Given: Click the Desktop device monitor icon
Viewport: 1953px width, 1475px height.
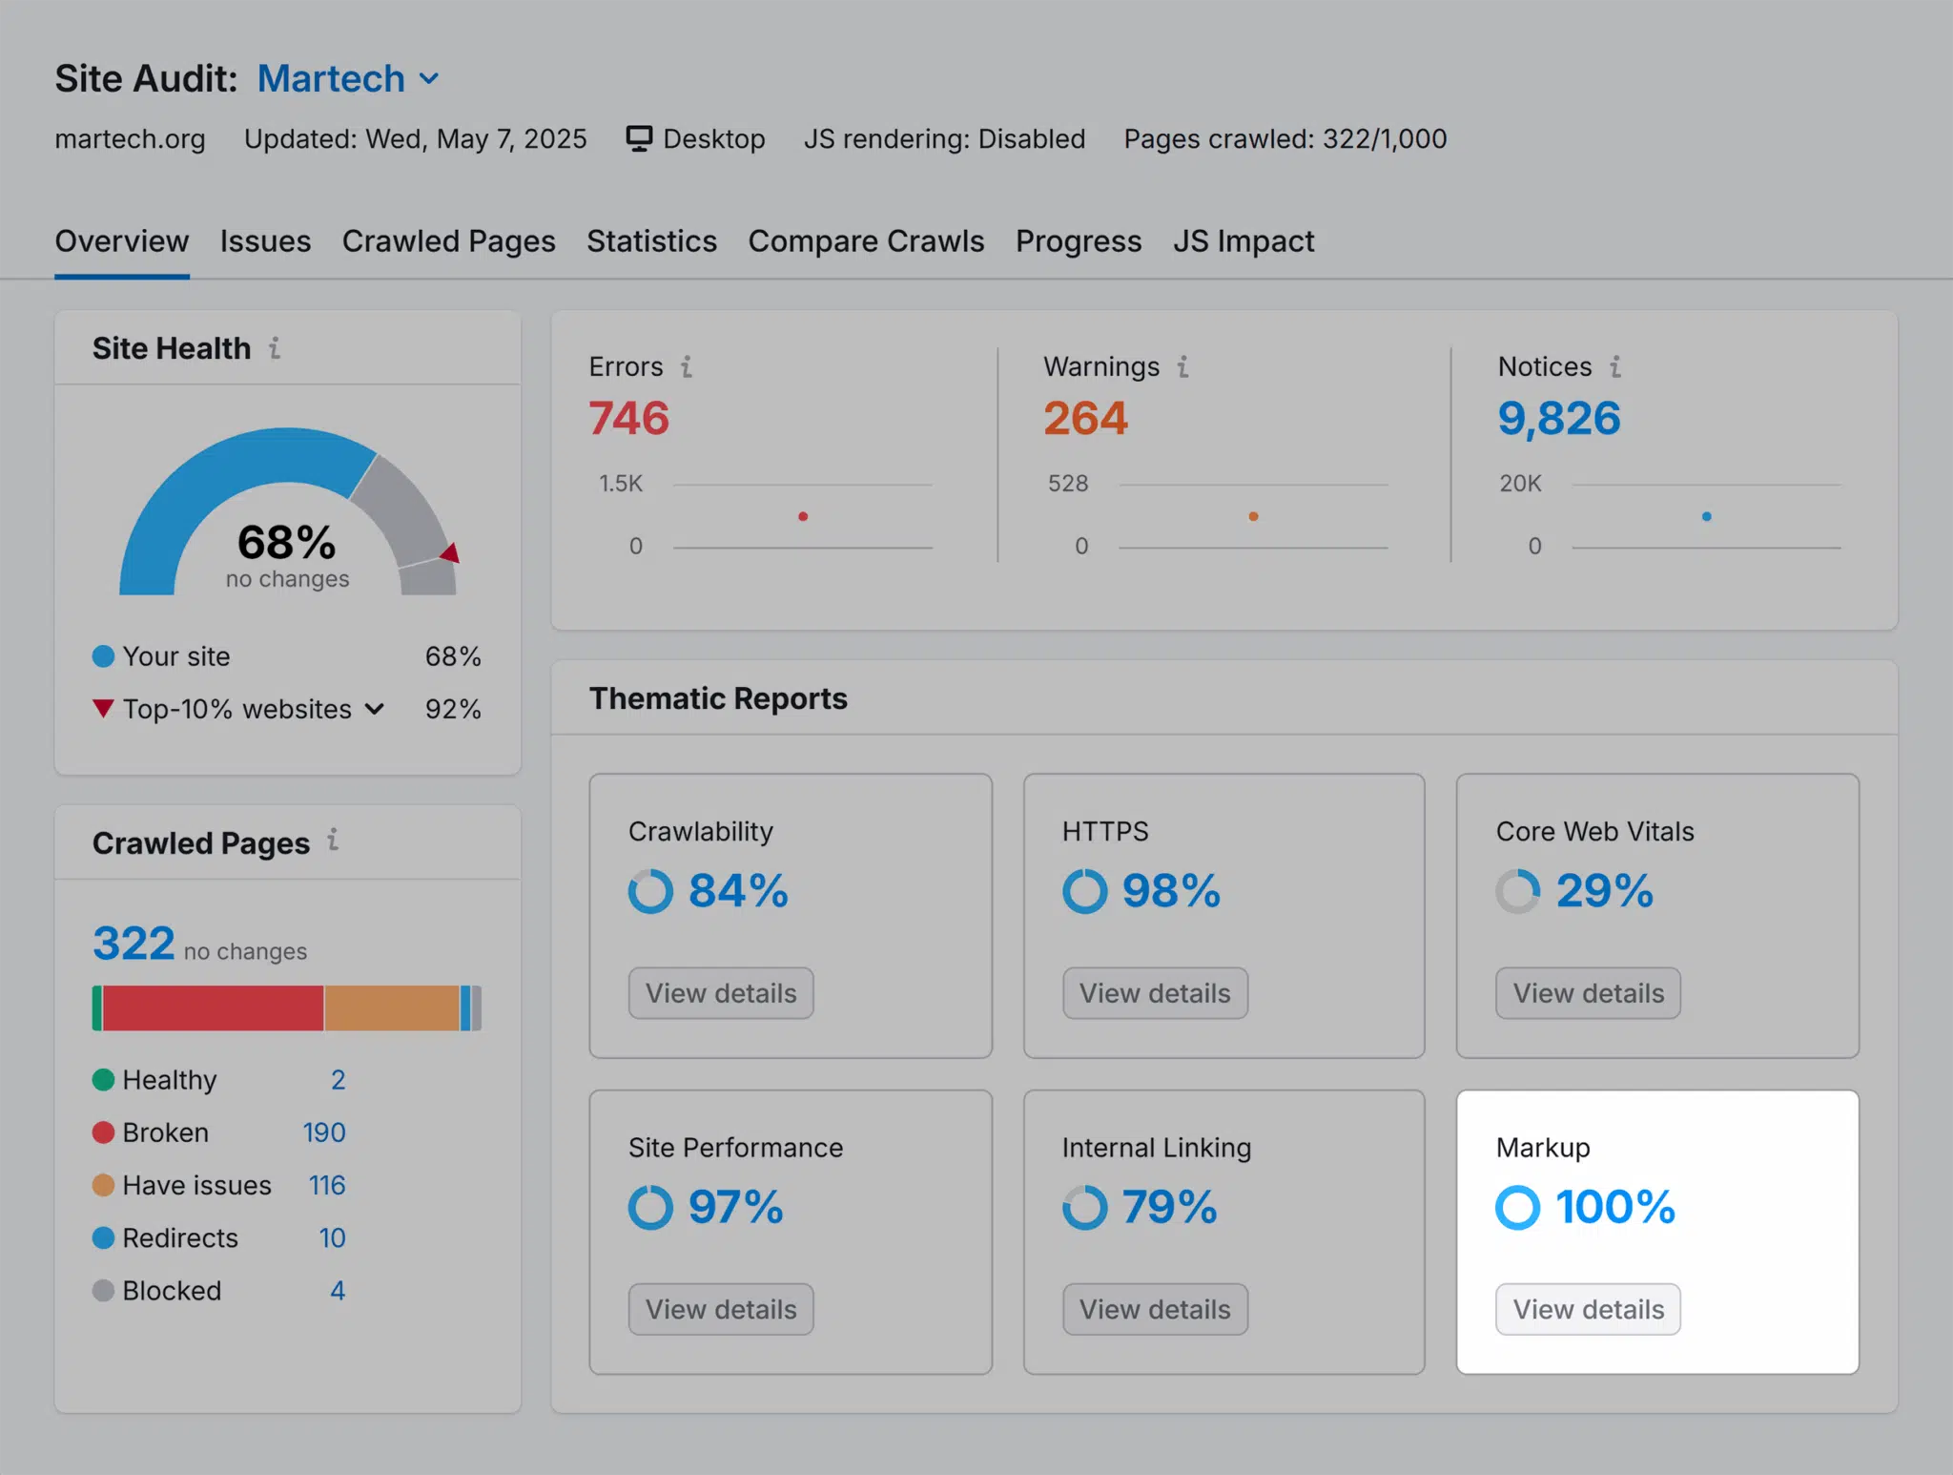Looking at the screenshot, I should tap(639, 139).
